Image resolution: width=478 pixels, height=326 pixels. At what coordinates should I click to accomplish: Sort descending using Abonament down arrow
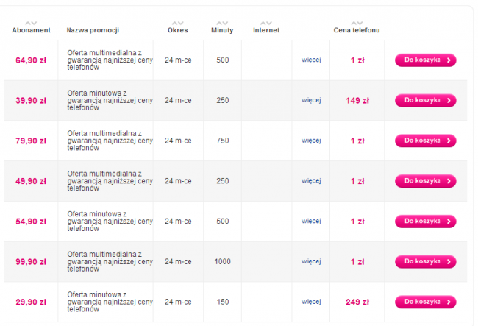[34, 23]
